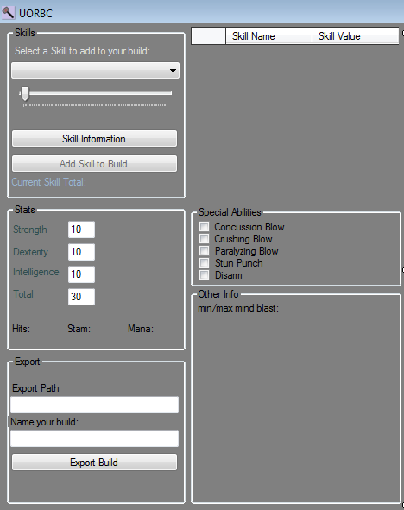This screenshot has width=404, height=510.
Task: Click the blank first column header in skill table
Action: (x=209, y=35)
